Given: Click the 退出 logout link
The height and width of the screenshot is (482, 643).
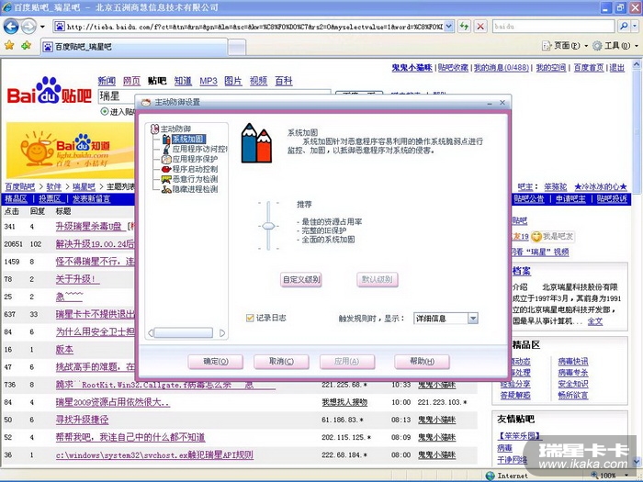Looking at the screenshot, I should pyautogui.click(x=616, y=68).
